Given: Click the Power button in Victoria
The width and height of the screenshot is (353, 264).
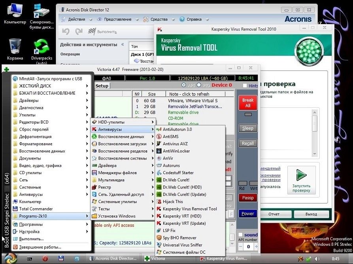Looking at the screenshot, I should [248, 213].
